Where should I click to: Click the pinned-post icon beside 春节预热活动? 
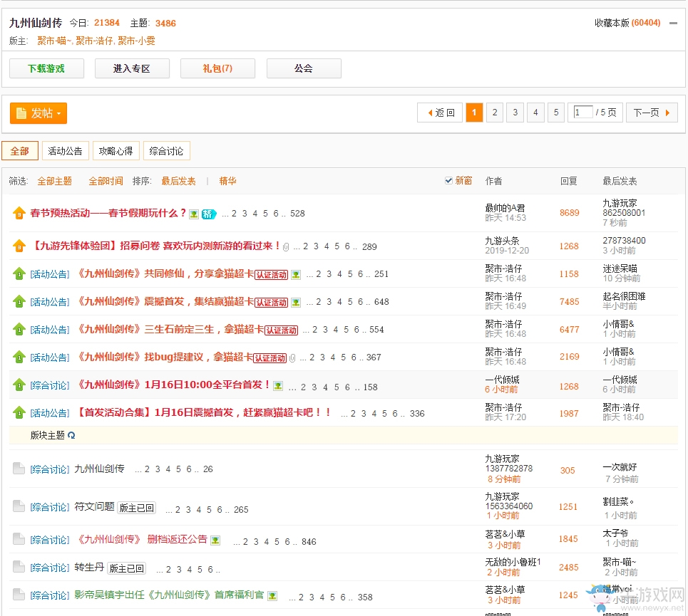coord(19,214)
